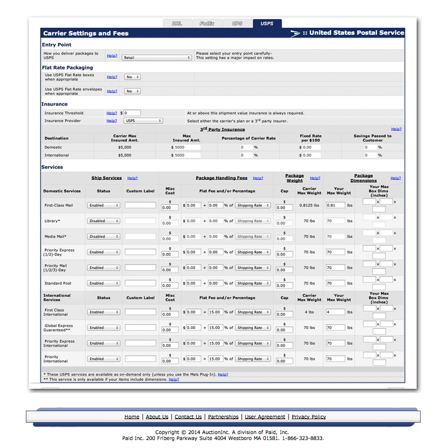Viewport: 448px width, 448px height.
Task: Open Global Express Guaranteed status dropdown
Action: [x=104, y=328]
